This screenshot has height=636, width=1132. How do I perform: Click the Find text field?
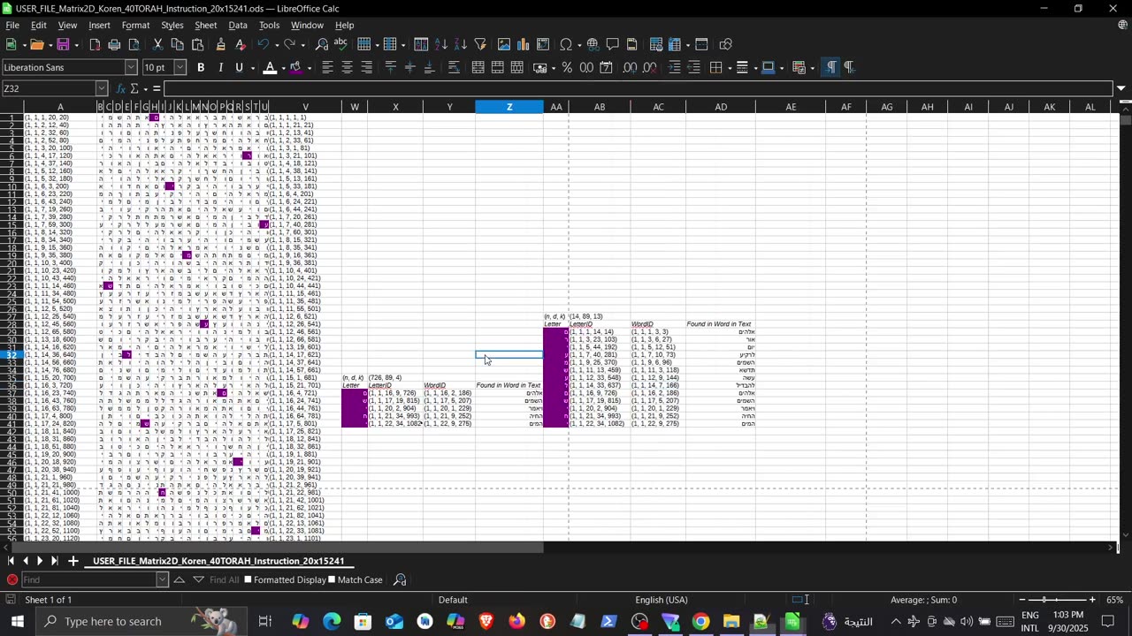88,580
